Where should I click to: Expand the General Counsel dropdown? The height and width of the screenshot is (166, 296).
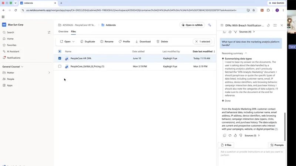coord(22,67)
